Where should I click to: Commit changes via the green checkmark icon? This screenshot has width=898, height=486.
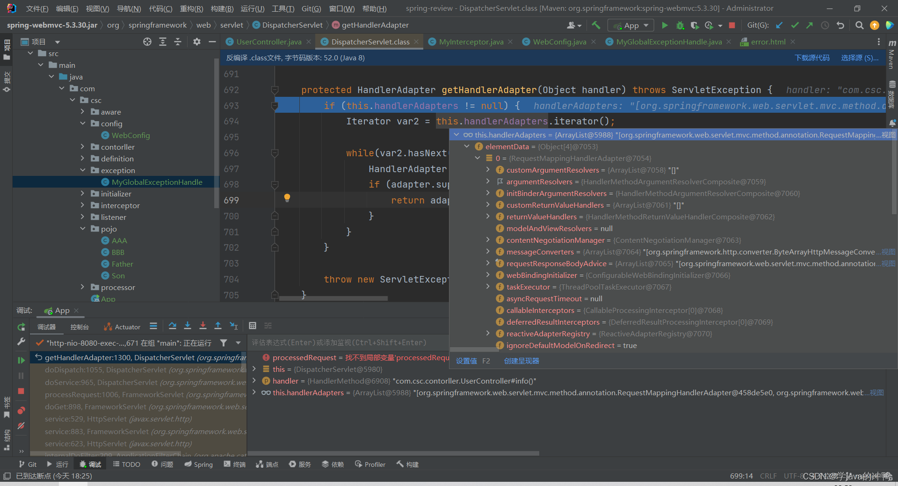[x=795, y=25]
